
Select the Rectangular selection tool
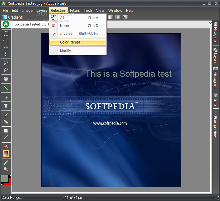click(6, 34)
